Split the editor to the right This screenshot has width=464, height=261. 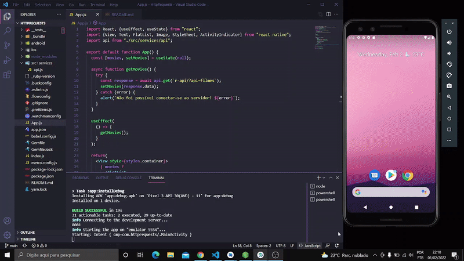[x=328, y=14]
